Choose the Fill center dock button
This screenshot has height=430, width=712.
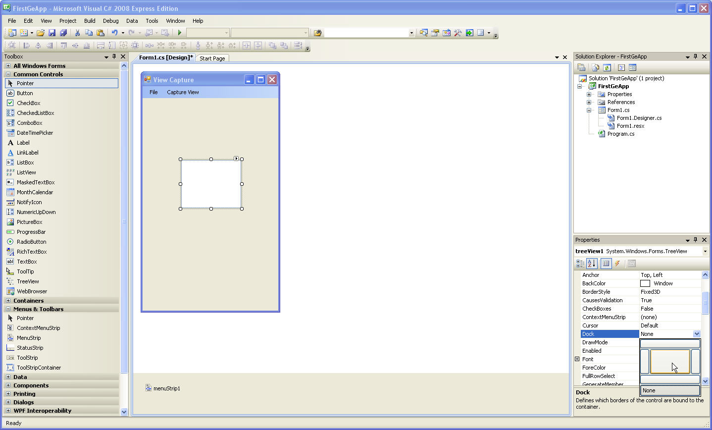(670, 362)
